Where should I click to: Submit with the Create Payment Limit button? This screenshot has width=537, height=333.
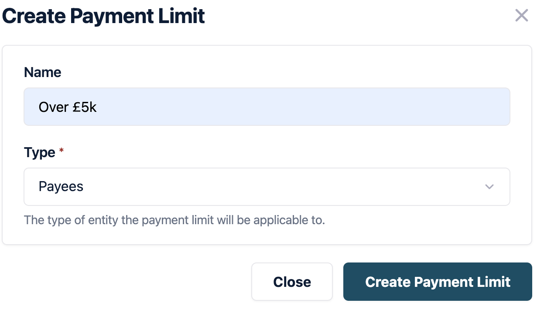click(x=437, y=282)
